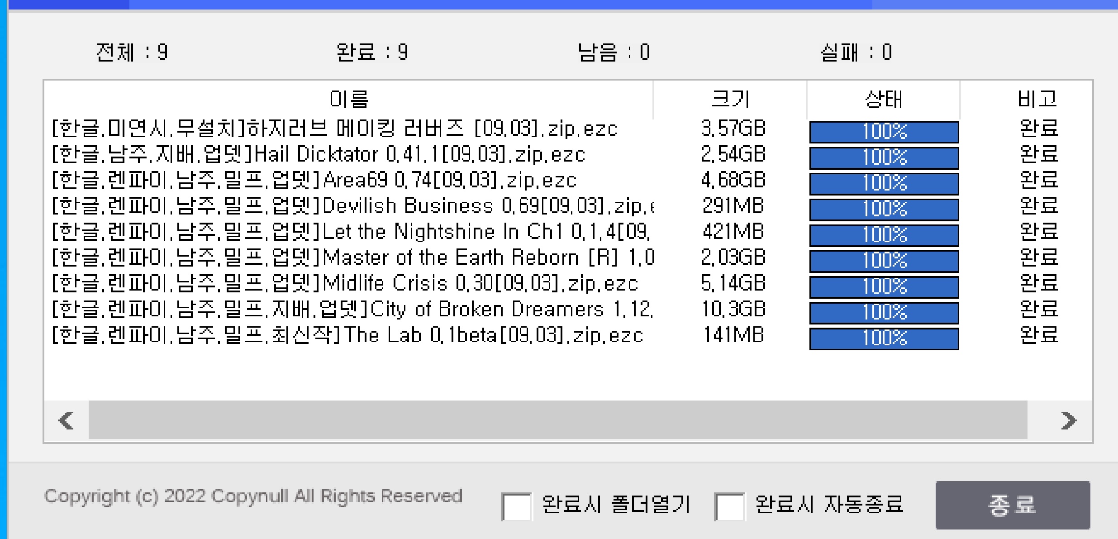Click the left scroll arrow
The height and width of the screenshot is (539, 1118).
[67, 420]
